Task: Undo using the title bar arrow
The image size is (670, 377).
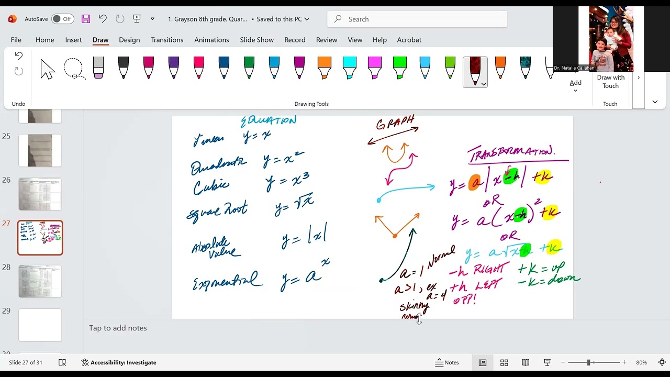Action: tap(103, 19)
